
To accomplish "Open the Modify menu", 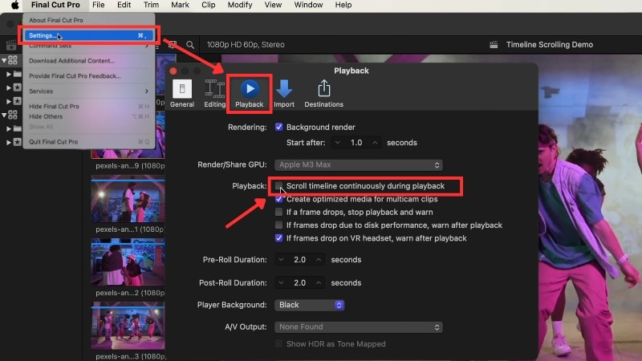I will tap(239, 5).
